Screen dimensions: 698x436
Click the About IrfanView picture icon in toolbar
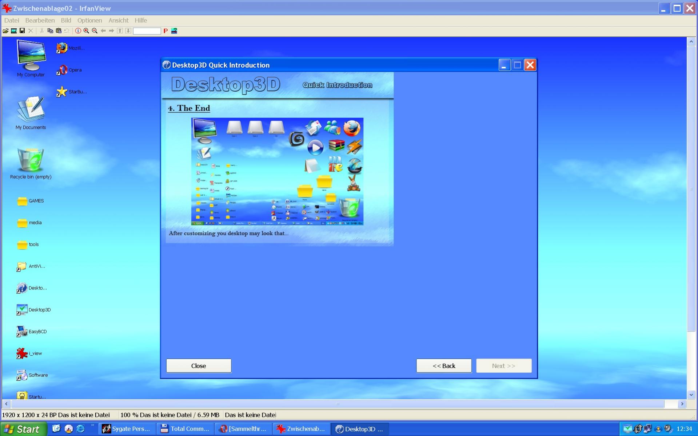click(174, 31)
